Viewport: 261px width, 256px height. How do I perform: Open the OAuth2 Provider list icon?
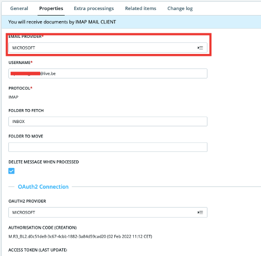200,213
